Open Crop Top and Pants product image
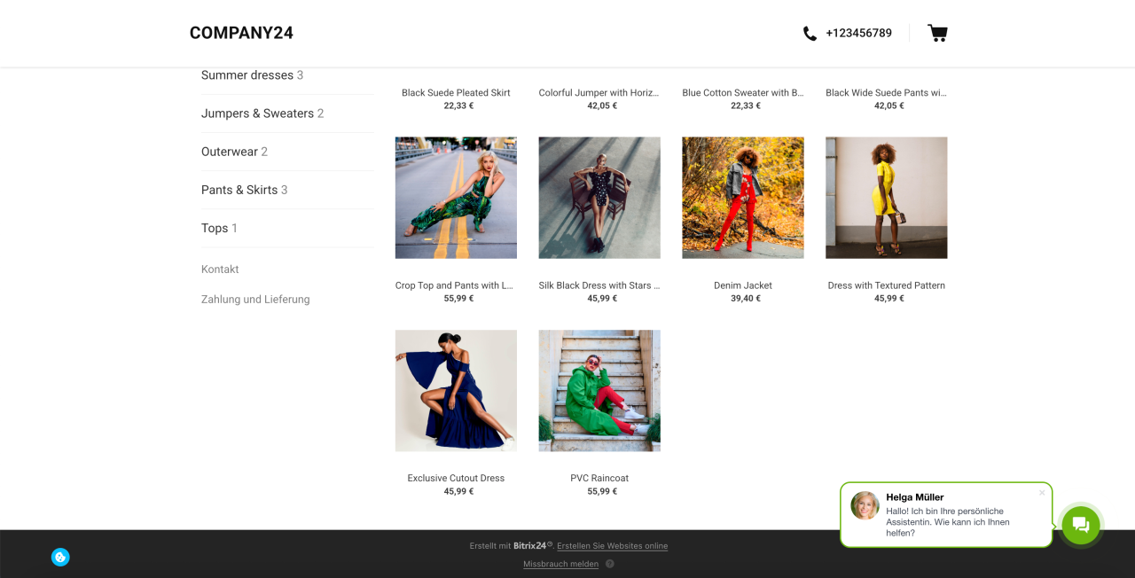The image size is (1135, 578). tap(456, 198)
